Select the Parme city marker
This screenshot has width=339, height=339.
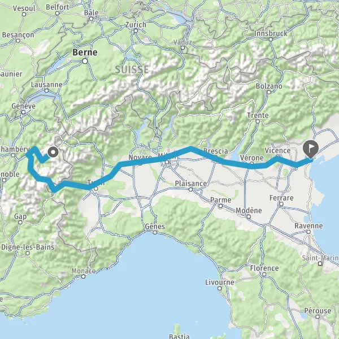[x=220, y=206]
